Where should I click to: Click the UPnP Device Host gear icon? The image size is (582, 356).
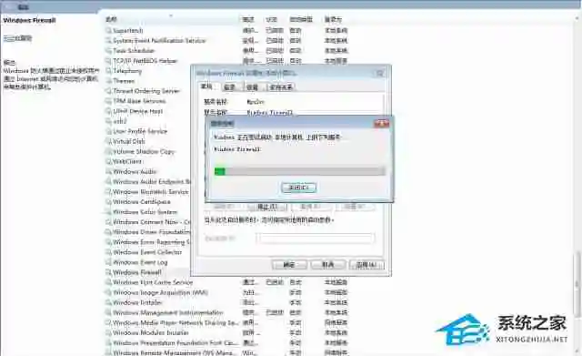coord(108,111)
